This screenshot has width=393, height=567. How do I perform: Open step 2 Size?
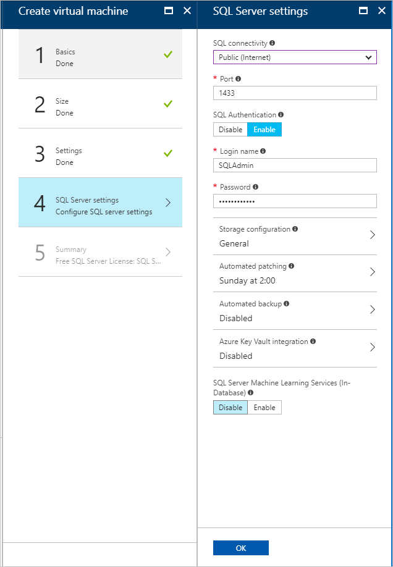(100, 104)
